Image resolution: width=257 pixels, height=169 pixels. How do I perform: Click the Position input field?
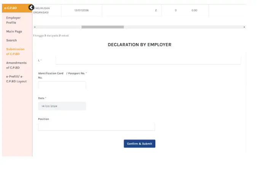[96, 127]
